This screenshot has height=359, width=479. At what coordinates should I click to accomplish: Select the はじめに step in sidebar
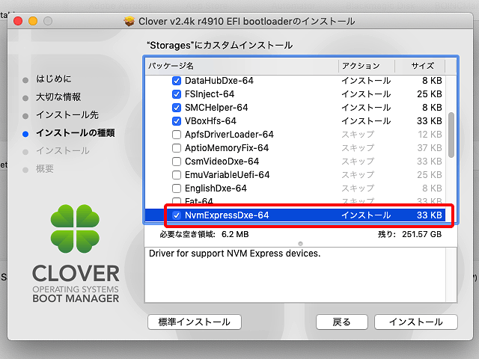click(54, 79)
